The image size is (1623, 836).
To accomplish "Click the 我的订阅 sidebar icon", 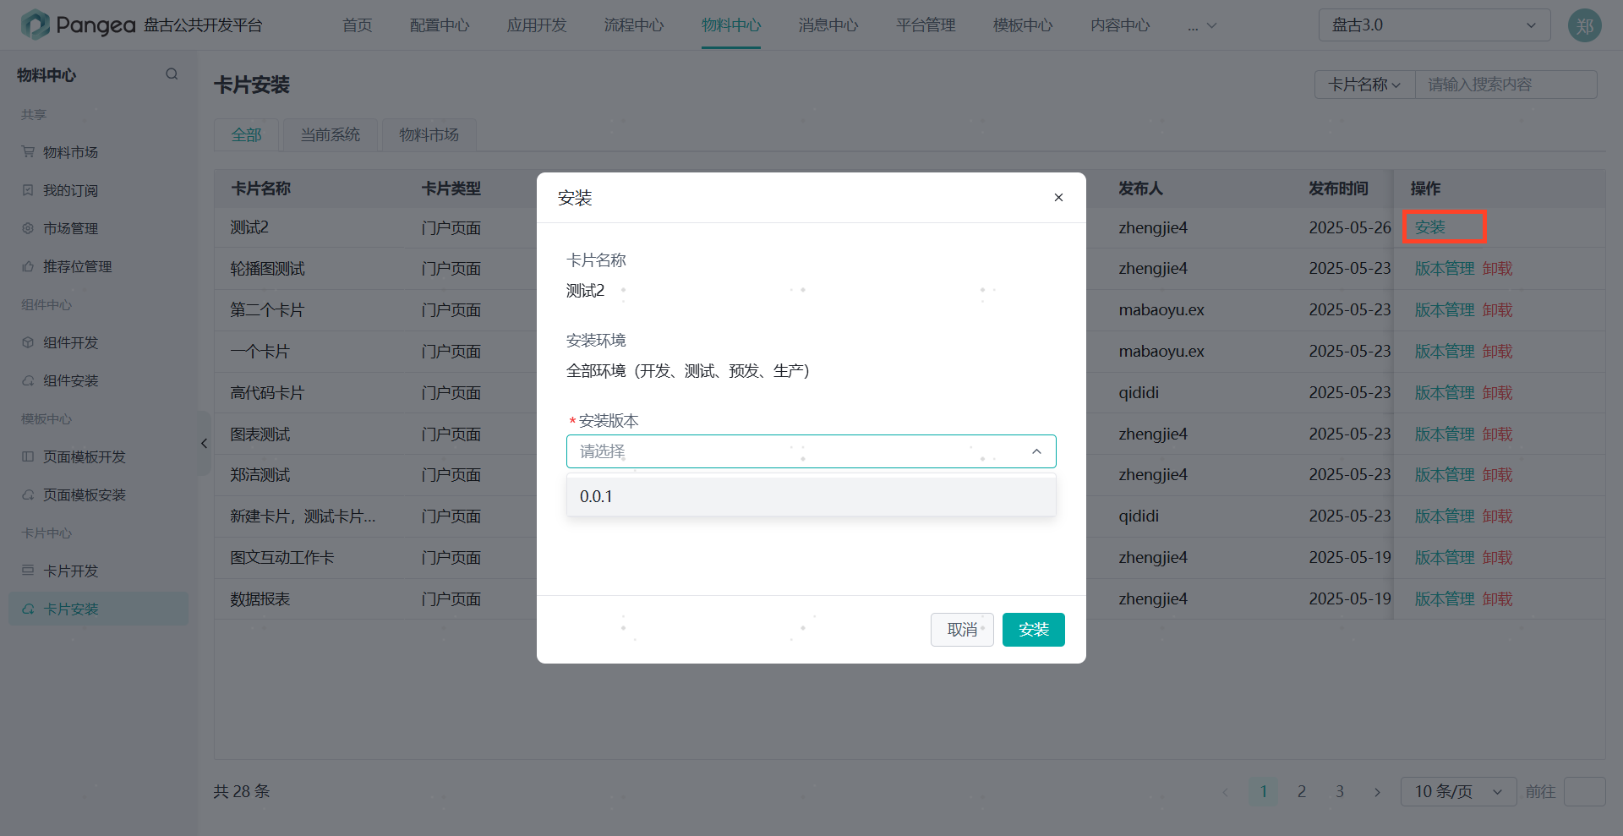I will click(28, 190).
